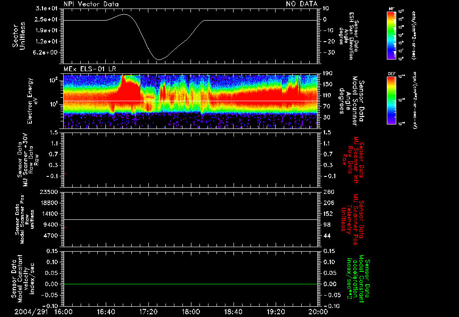459x317 pixels.
Task: Click the 'MEx ELS-01 LR' panel title
Action: [90, 69]
